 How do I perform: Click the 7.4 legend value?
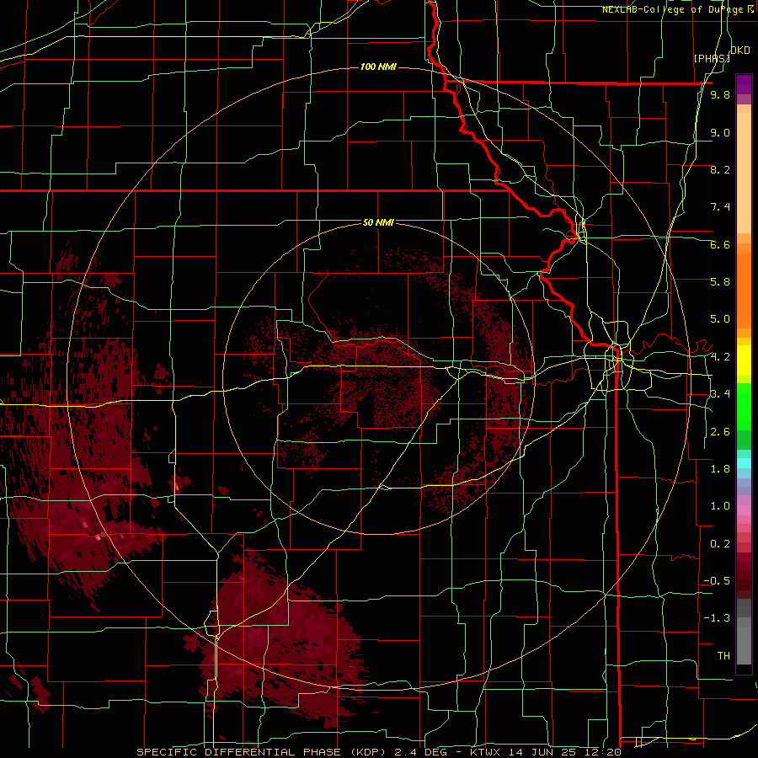720,207
